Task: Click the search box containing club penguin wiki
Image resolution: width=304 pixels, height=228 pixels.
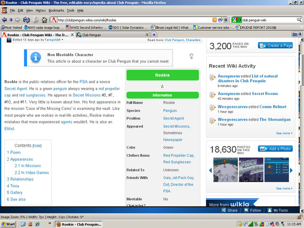Action: 269,20
